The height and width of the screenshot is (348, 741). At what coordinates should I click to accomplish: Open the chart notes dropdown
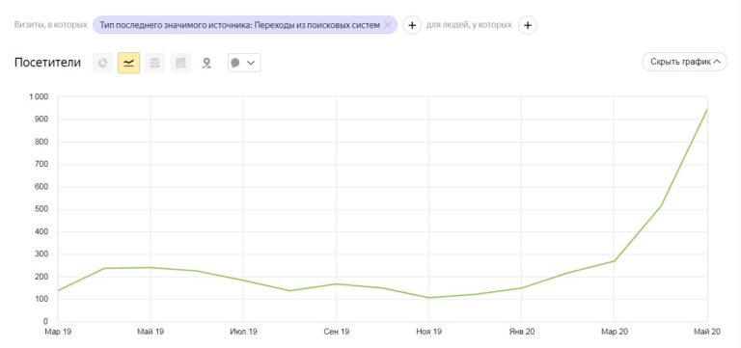coord(244,63)
